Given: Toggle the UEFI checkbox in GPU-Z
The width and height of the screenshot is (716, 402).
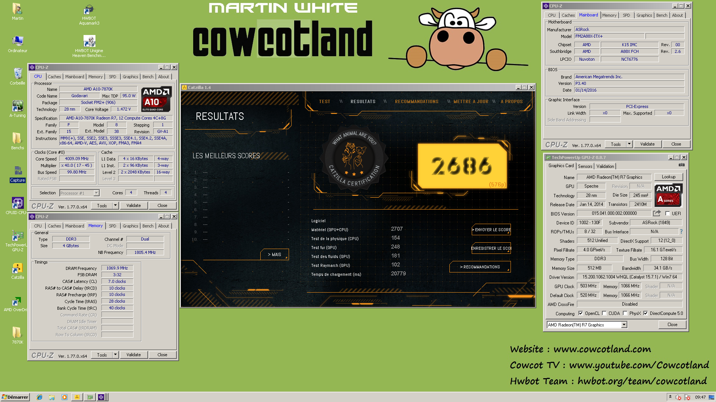Looking at the screenshot, I should (x=668, y=214).
